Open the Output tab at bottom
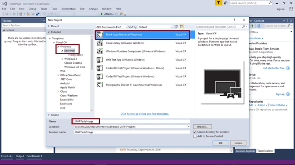295x165 pixels. (x=20, y=156)
